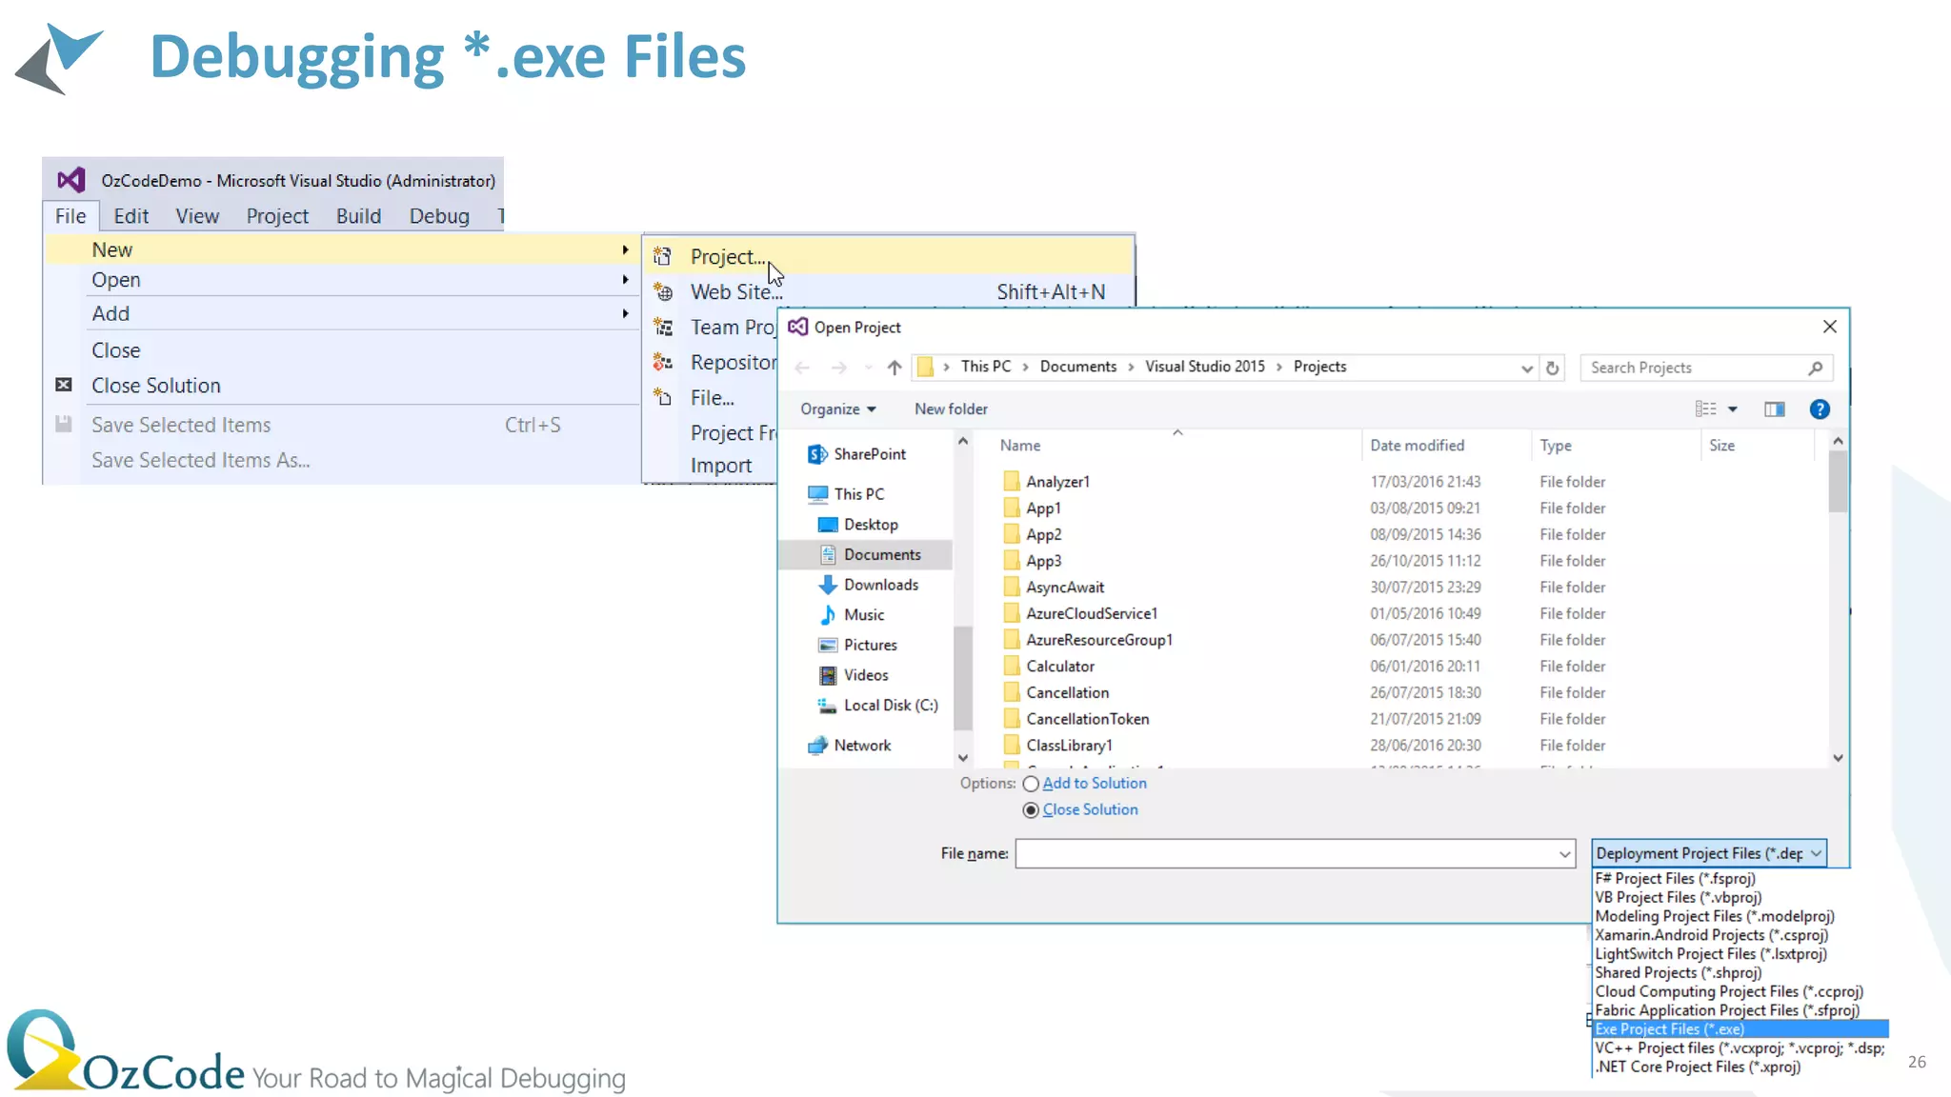Choose F# Project Files (*.fsproj) option
Screen dimensions: 1951x1097
(x=1675, y=878)
